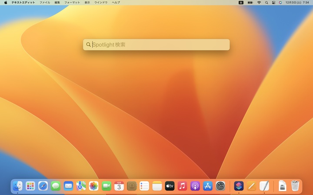Open the Photos app icon

93,186
